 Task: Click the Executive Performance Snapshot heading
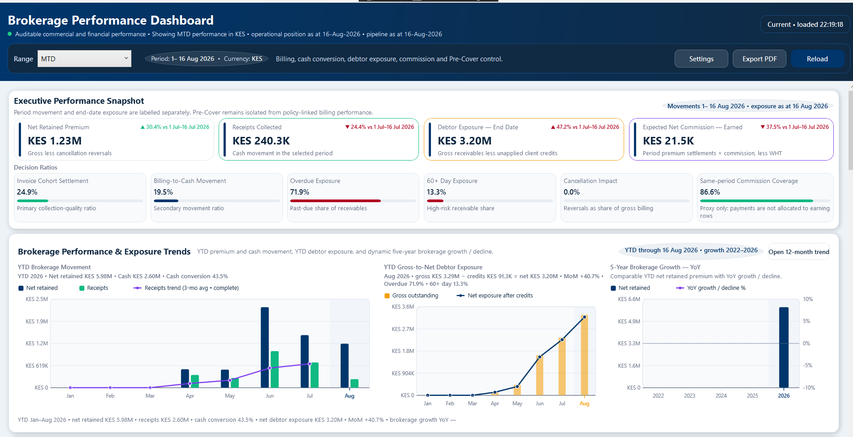(x=79, y=101)
